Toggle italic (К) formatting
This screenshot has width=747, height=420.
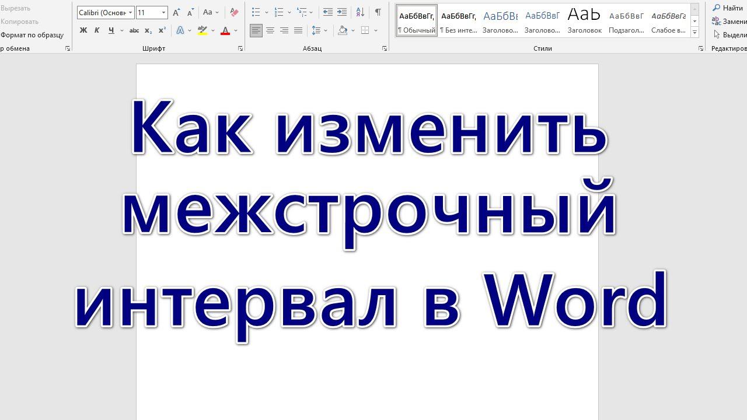point(97,30)
